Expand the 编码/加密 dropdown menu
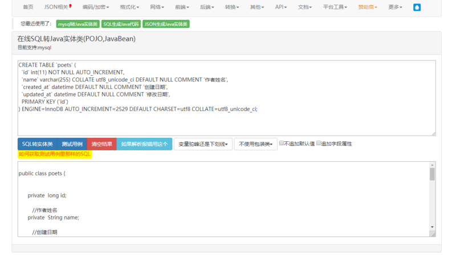The width and height of the screenshot is (456, 266). coord(96,7)
